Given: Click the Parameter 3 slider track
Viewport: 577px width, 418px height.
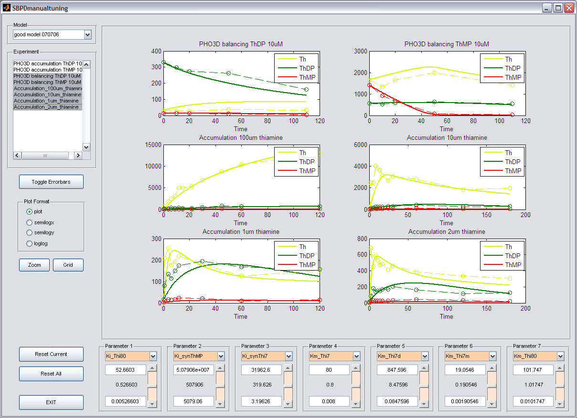Looking at the screenshot, I should (x=288, y=386).
